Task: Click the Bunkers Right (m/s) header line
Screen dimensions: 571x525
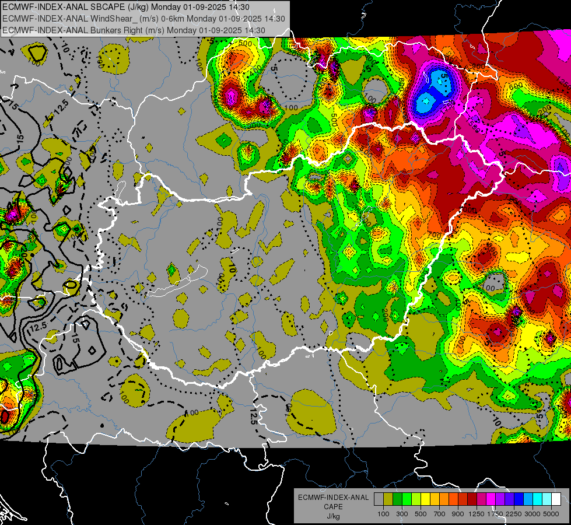Action: (134, 30)
